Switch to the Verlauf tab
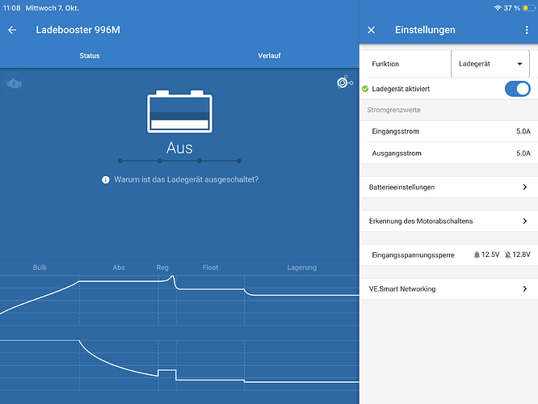 click(x=269, y=56)
